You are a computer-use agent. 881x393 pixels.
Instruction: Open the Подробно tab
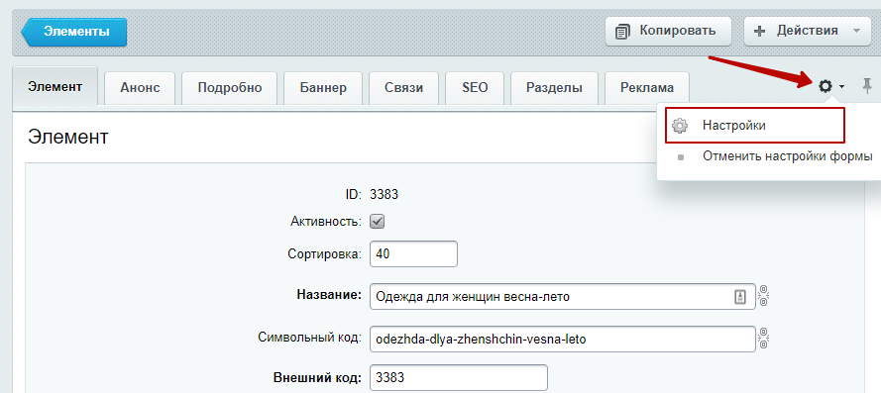(x=230, y=88)
